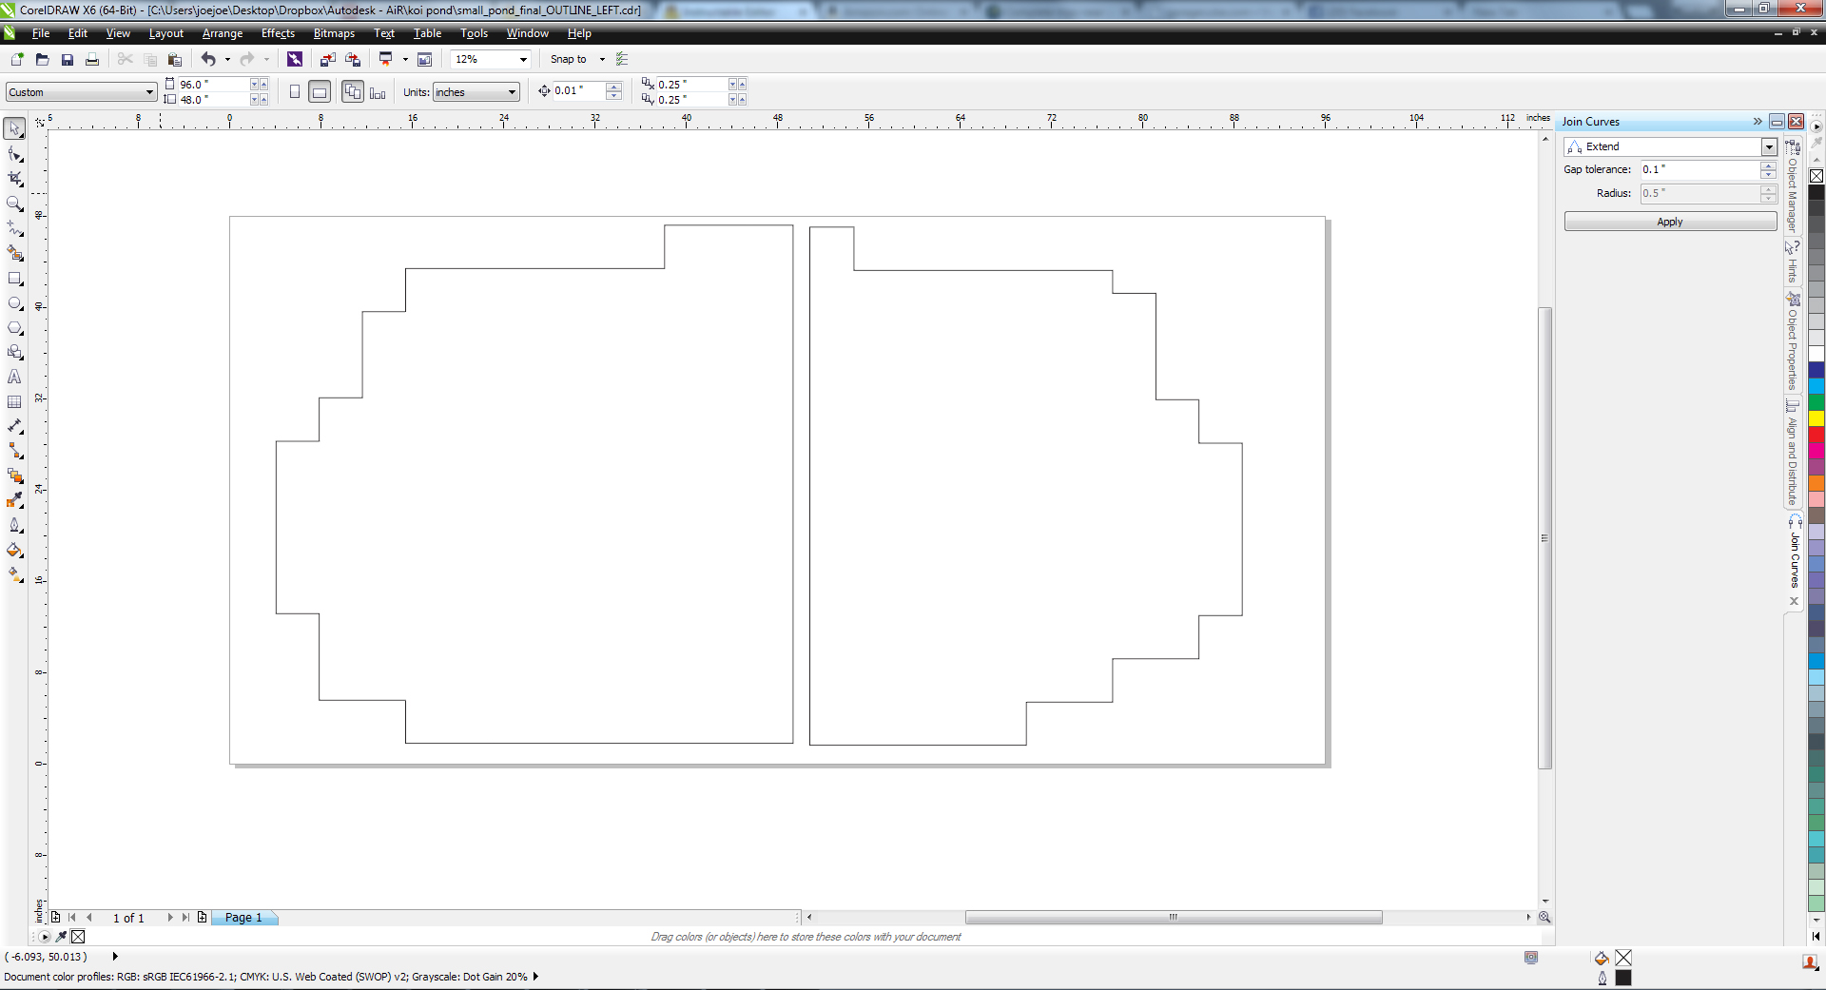Viewport: 1826px width, 990px height.
Task: Pick the red palette swatch
Action: tap(1816, 435)
